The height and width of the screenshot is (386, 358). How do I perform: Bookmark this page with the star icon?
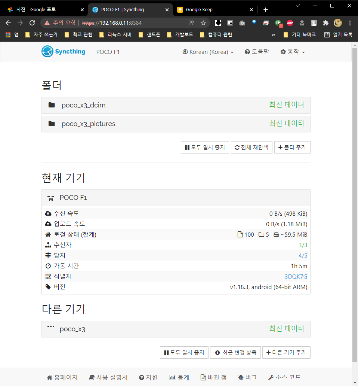point(203,23)
